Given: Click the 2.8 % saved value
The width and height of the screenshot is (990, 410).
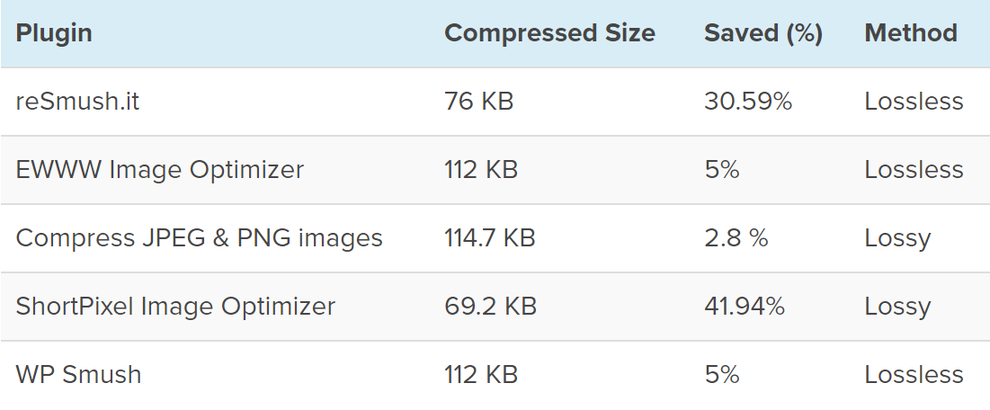Looking at the screenshot, I should (x=736, y=238).
